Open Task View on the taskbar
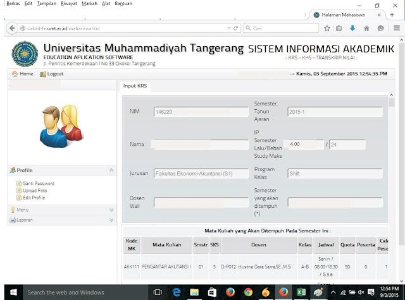Image resolution: width=405 pixels, height=300 pixels. coord(158,292)
